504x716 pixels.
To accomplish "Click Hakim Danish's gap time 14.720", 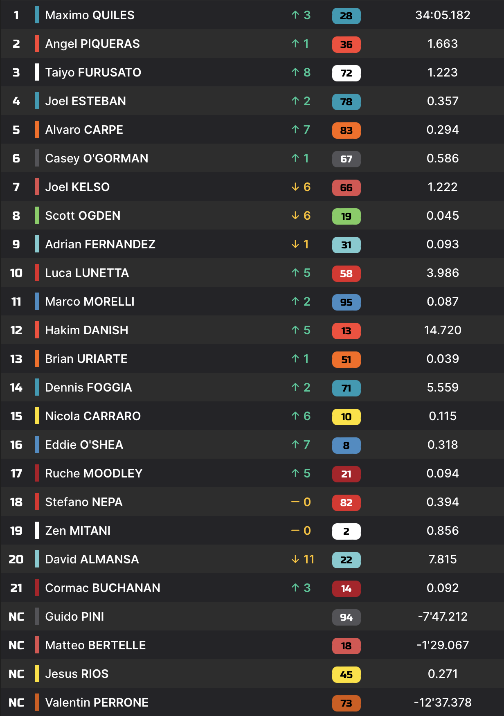I will [x=443, y=330].
